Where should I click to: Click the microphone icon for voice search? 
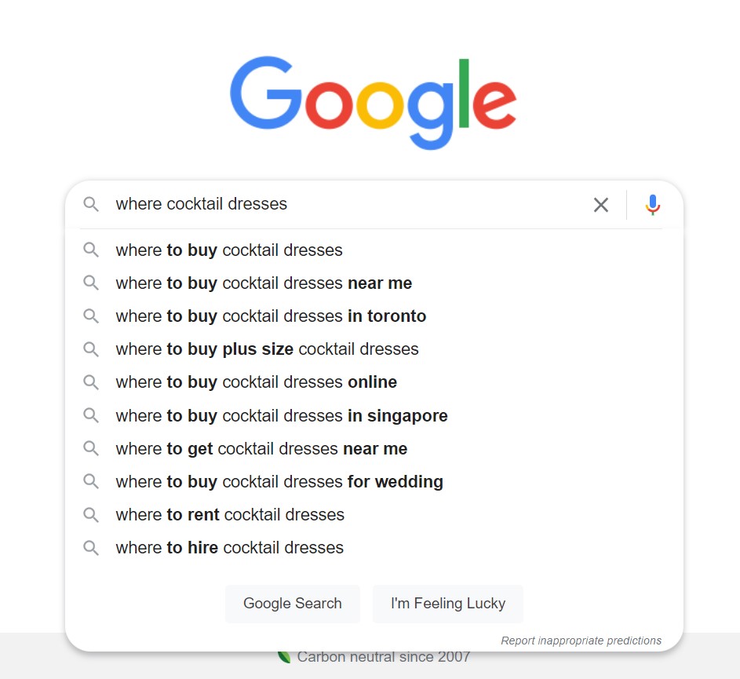pyautogui.click(x=652, y=204)
